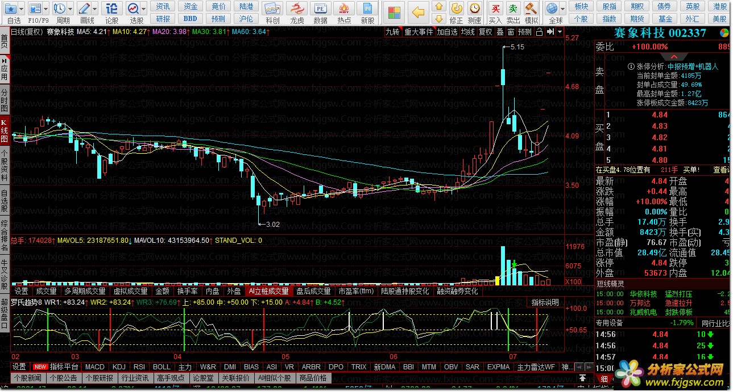Open the 数据 PE data icon
Viewport: 733px width, 392px height.
tap(321, 9)
